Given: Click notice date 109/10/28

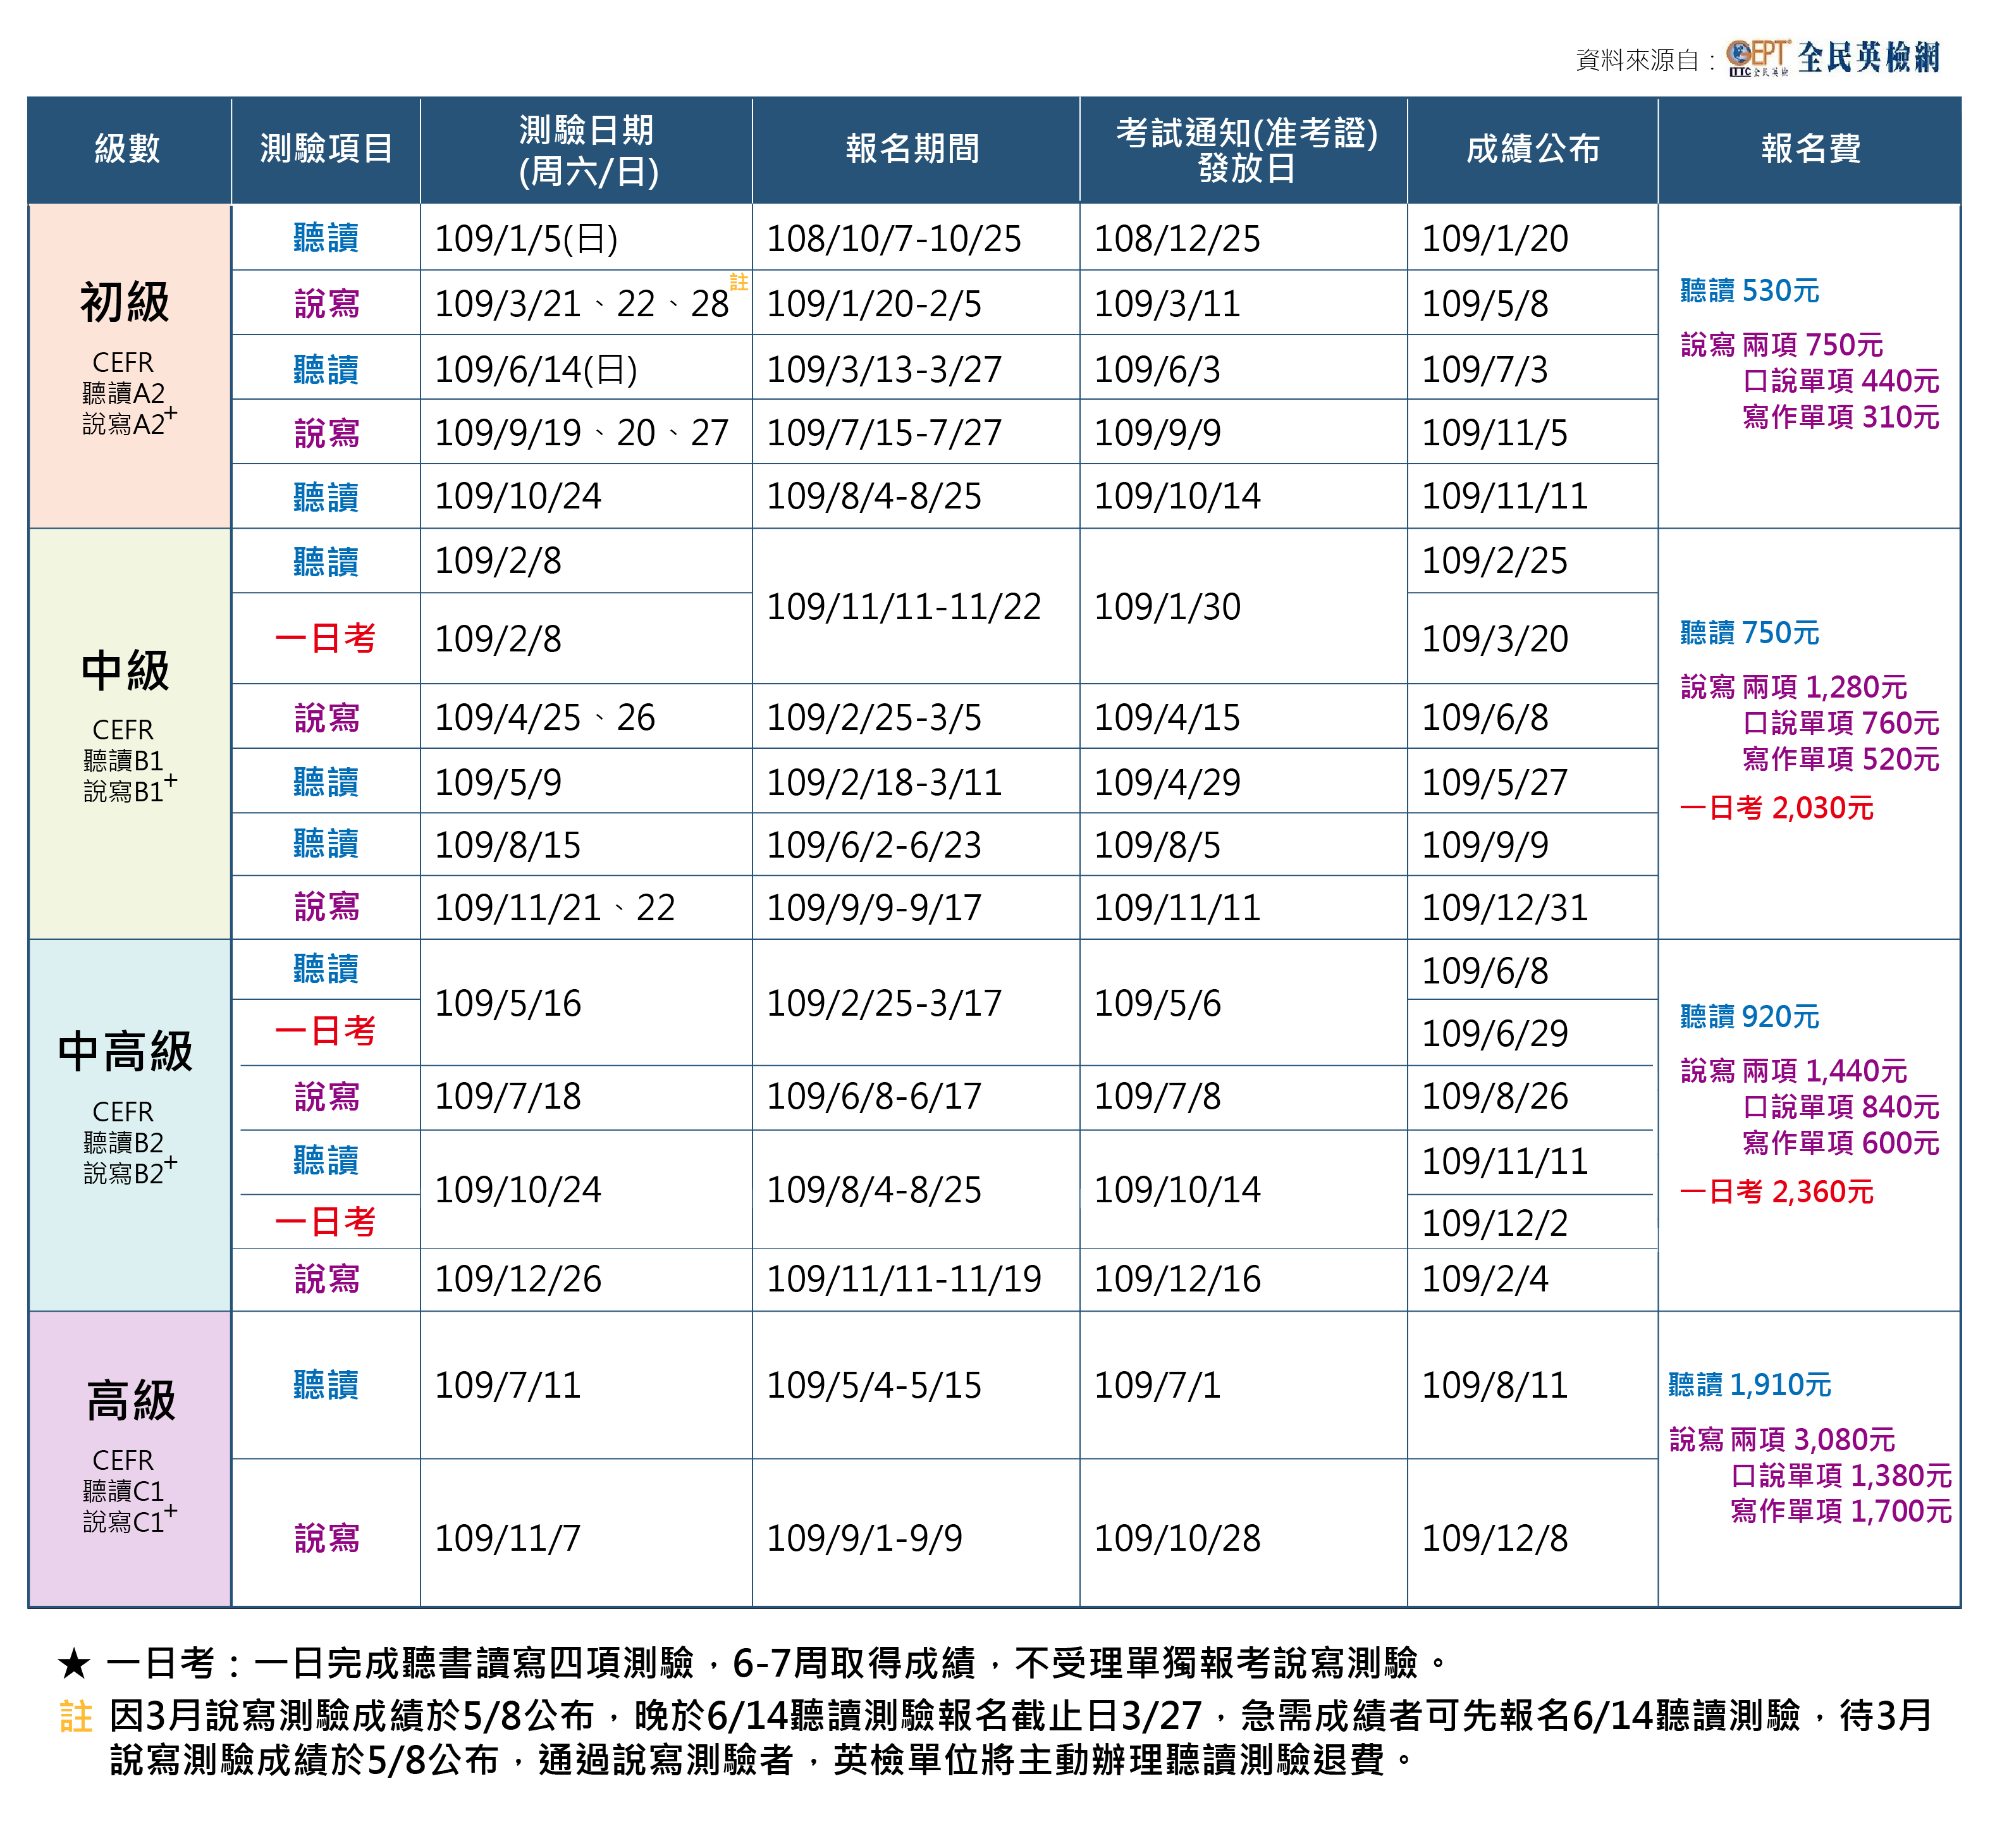Looking at the screenshot, I should tap(1177, 1539).
